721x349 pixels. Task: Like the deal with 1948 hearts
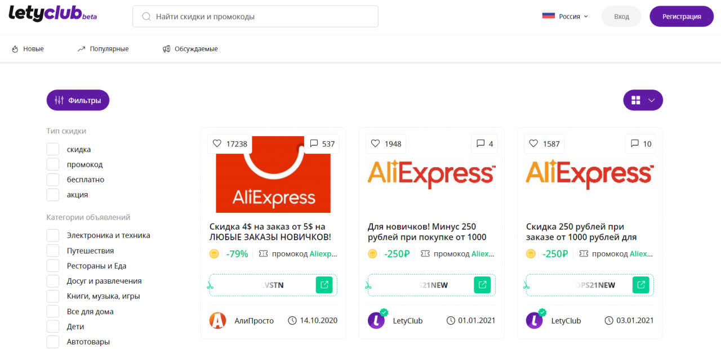375,144
